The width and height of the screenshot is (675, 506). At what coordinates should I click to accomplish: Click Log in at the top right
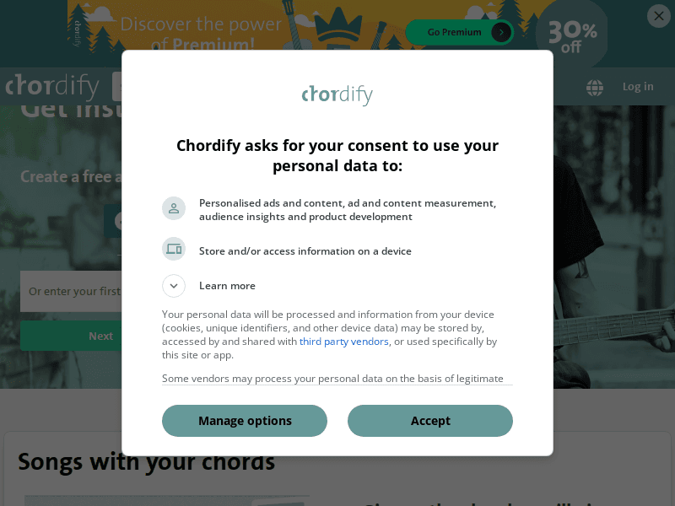point(638,86)
